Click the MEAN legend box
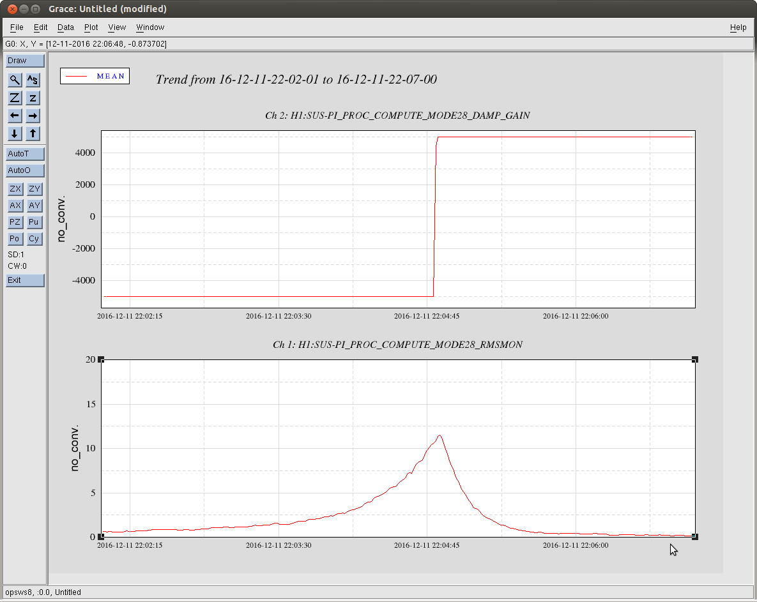757x602 pixels. pos(95,76)
